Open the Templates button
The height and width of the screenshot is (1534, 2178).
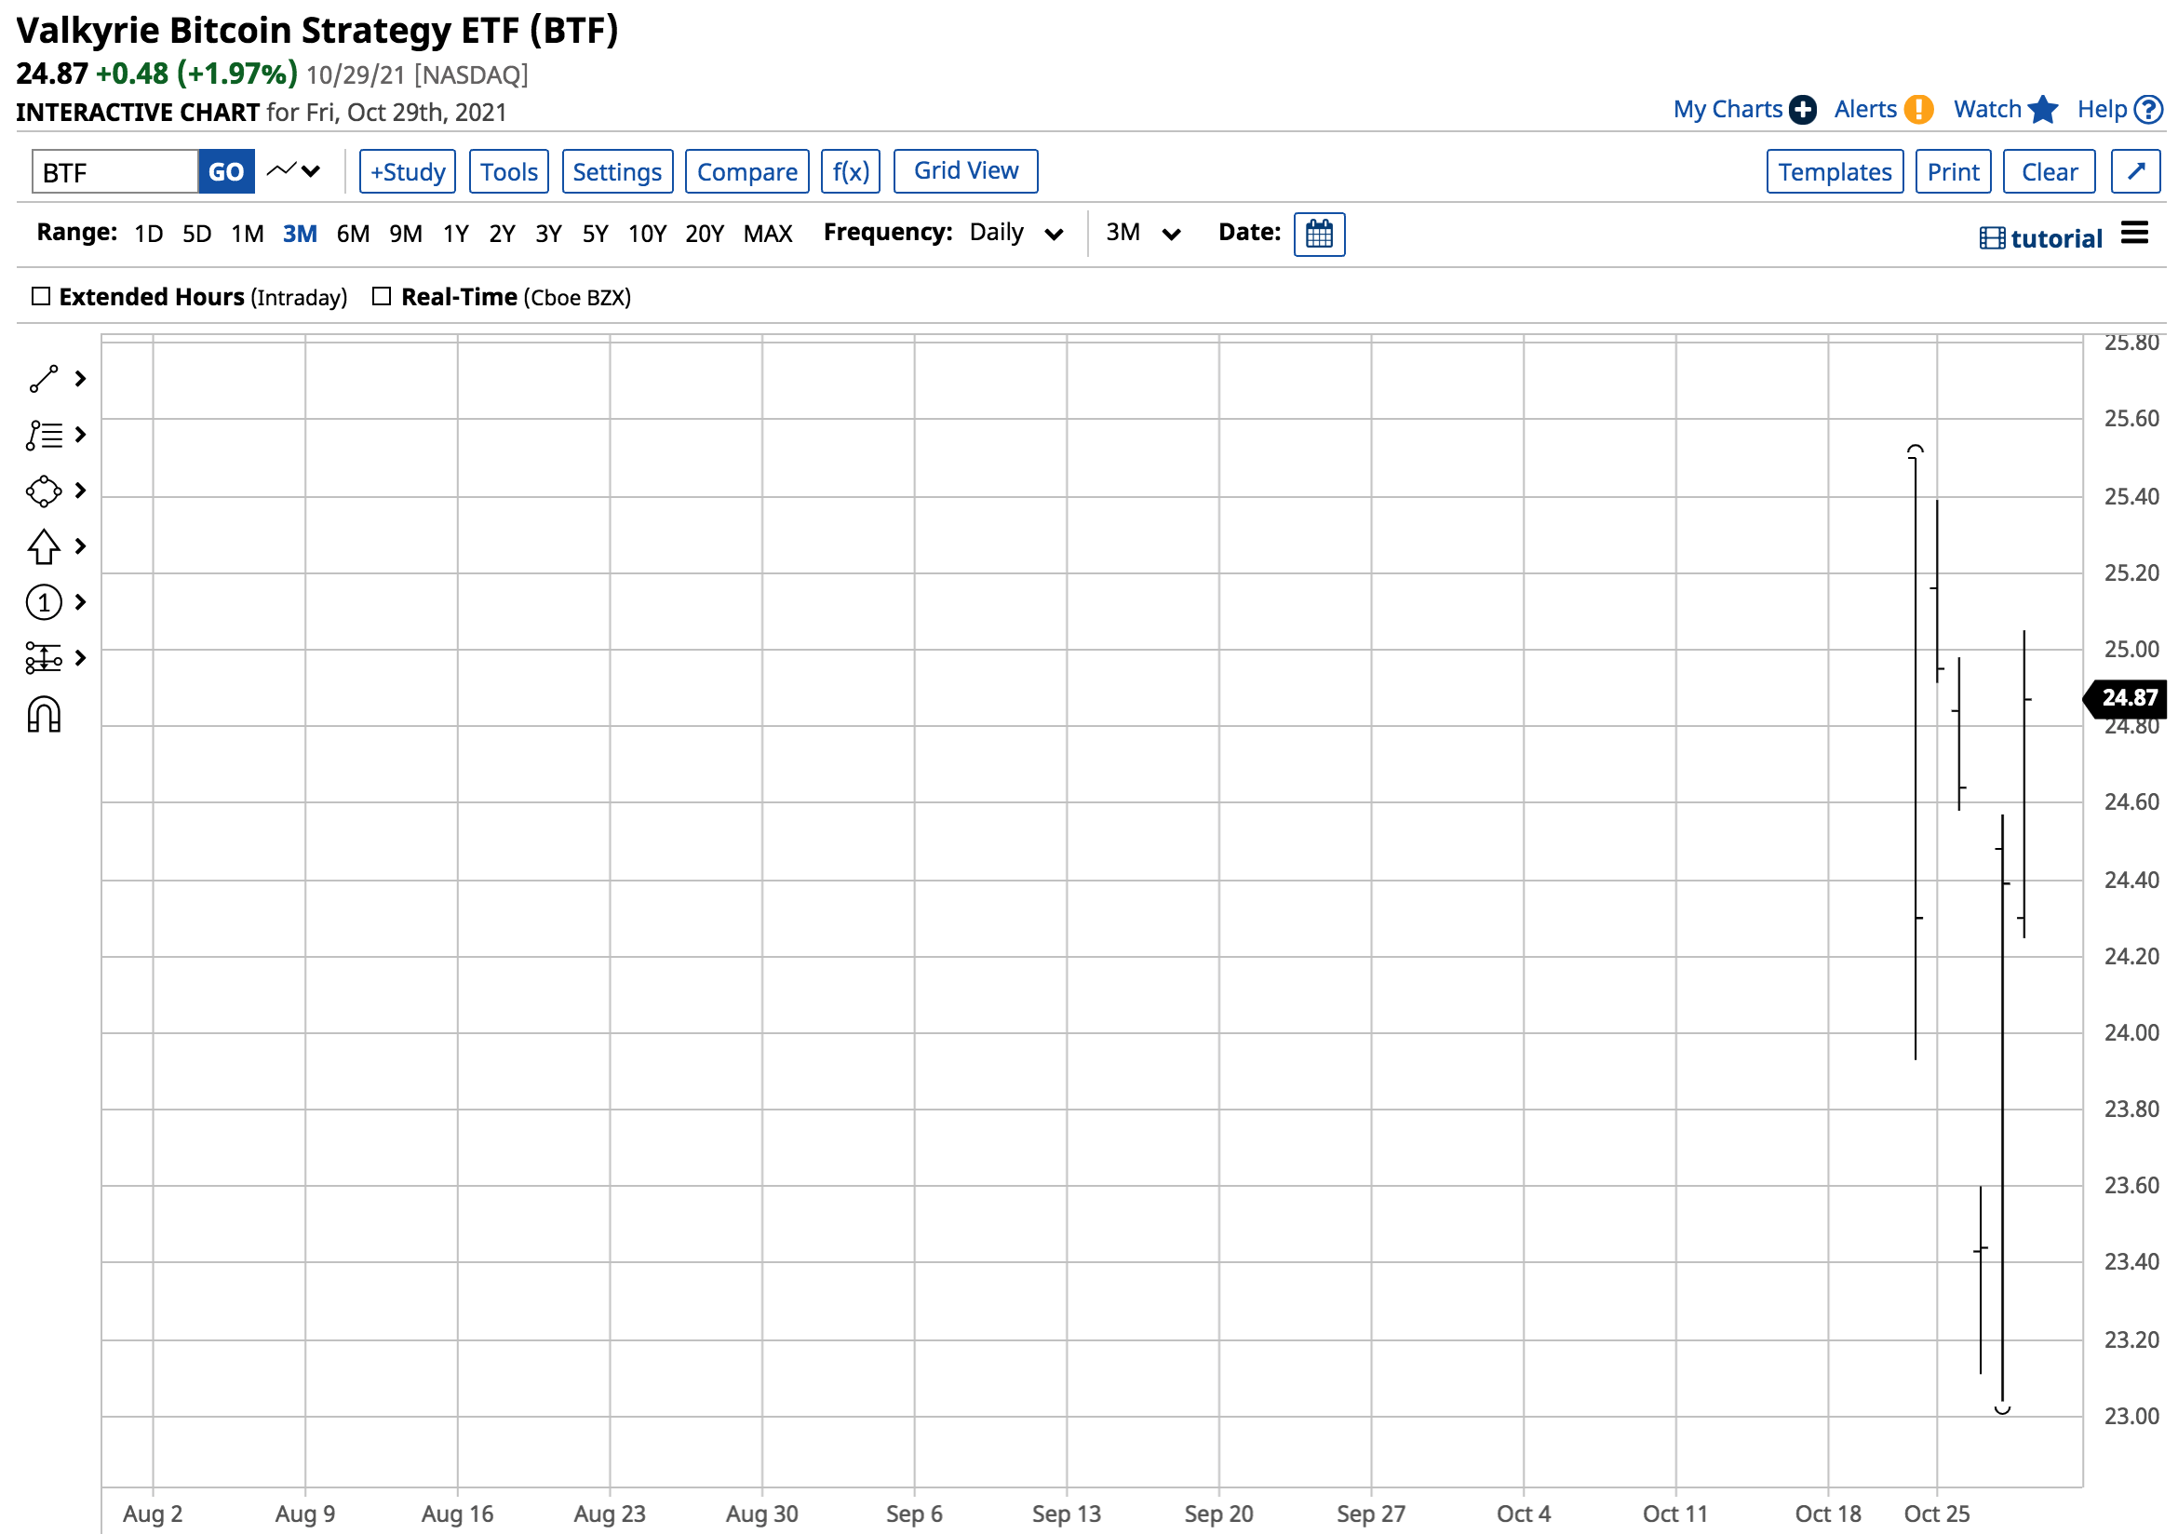tap(1835, 171)
